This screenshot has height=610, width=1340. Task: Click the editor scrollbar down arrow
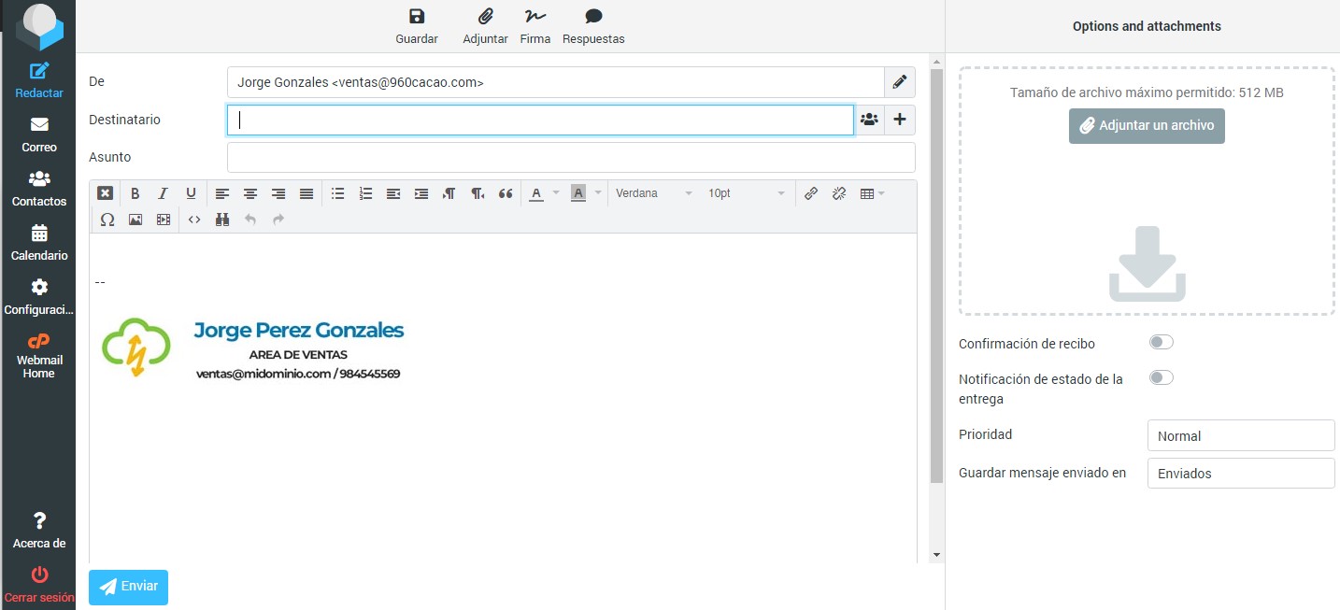click(x=937, y=555)
